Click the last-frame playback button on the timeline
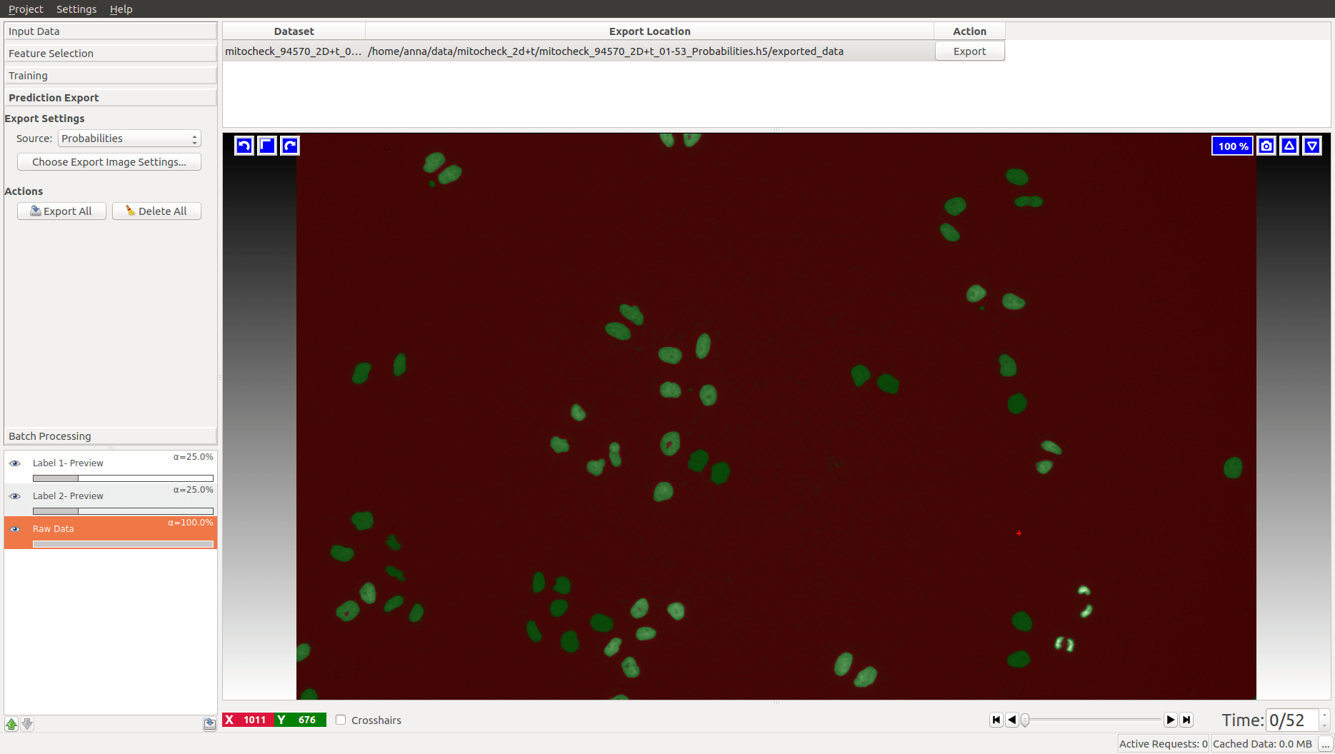Screen dimensions: 1335x754 point(1186,720)
